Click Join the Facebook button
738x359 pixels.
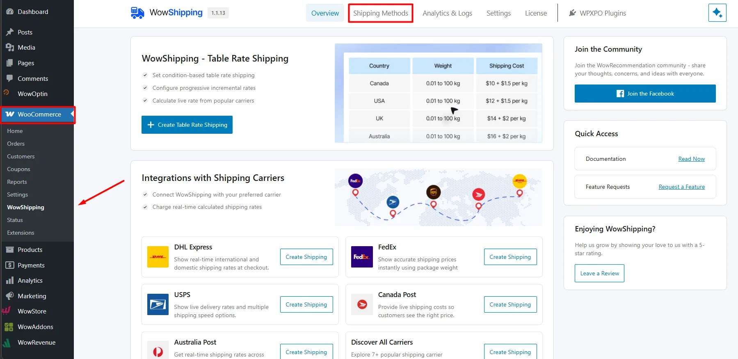[x=645, y=94]
